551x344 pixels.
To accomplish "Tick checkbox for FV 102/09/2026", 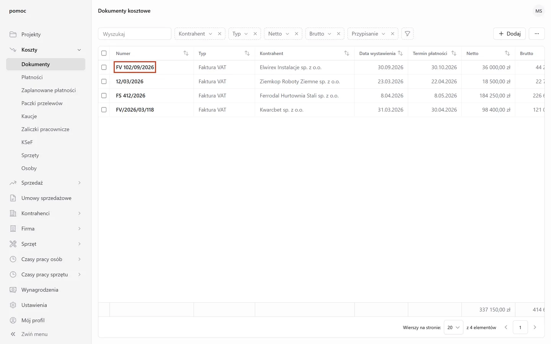I will pyautogui.click(x=104, y=67).
